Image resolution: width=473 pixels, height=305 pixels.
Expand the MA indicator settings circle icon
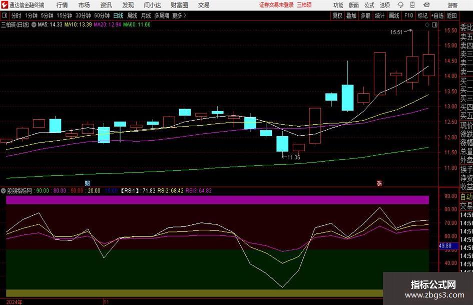pyautogui.click(x=34, y=25)
